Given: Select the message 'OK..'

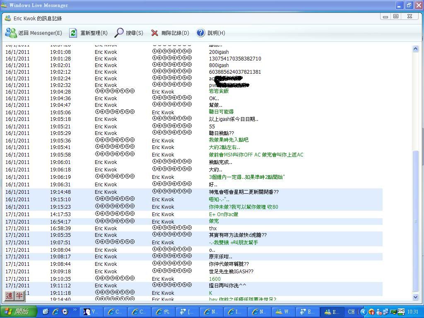Looking at the screenshot, I should click(214, 98).
